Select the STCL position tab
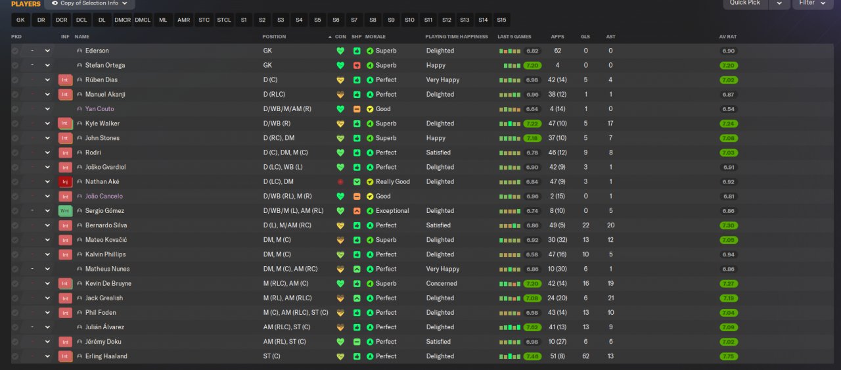The height and width of the screenshot is (370, 841). (x=224, y=20)
